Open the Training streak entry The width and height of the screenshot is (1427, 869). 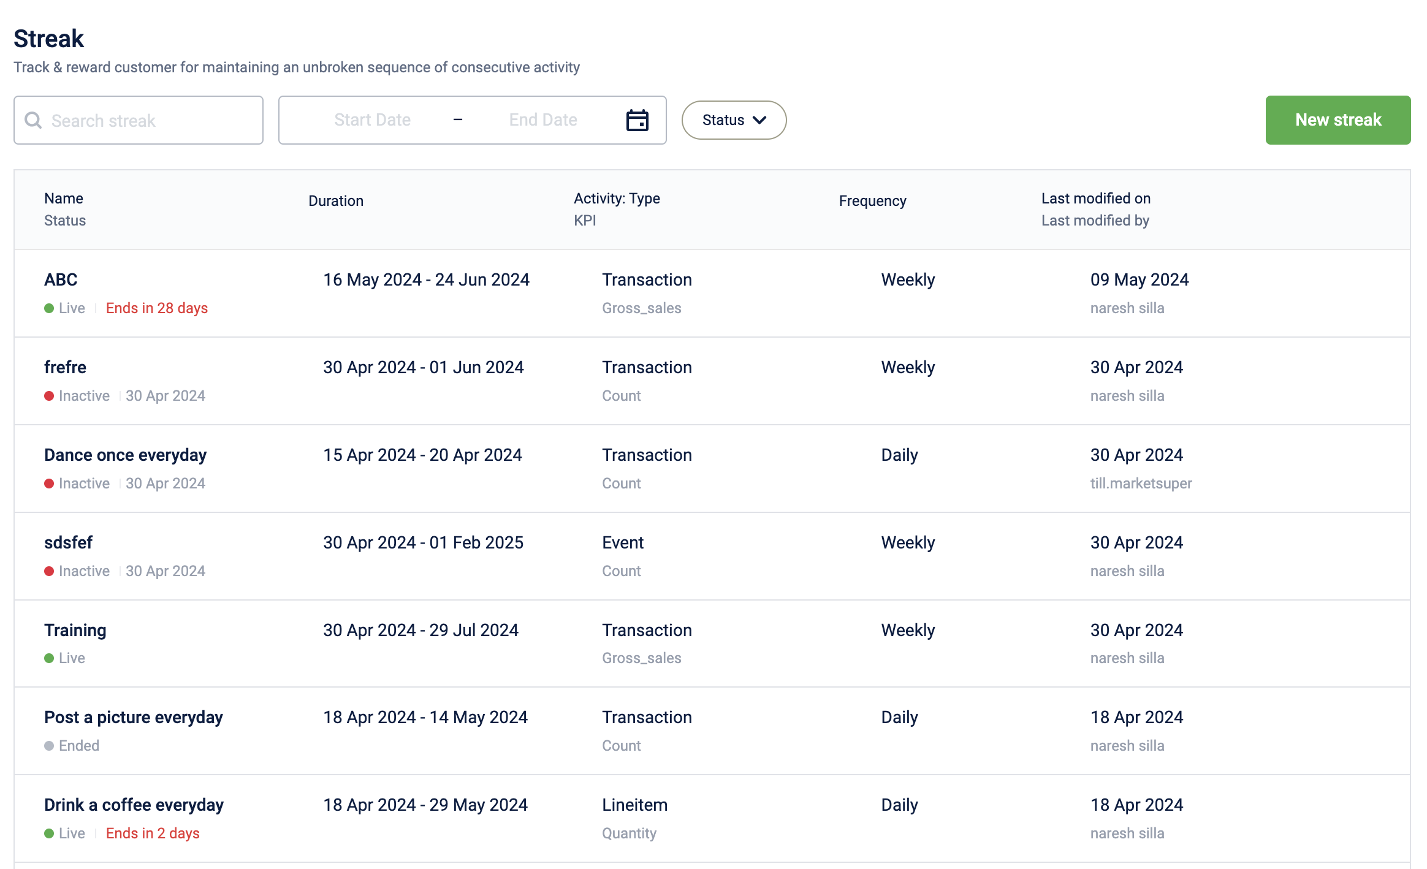(x=75, y=630)
